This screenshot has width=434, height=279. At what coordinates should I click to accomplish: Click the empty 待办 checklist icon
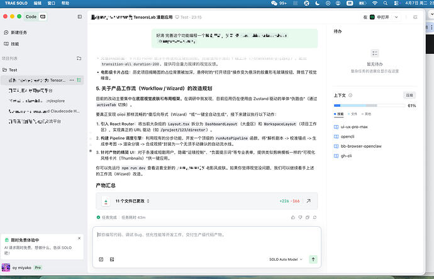coord(375,53)
